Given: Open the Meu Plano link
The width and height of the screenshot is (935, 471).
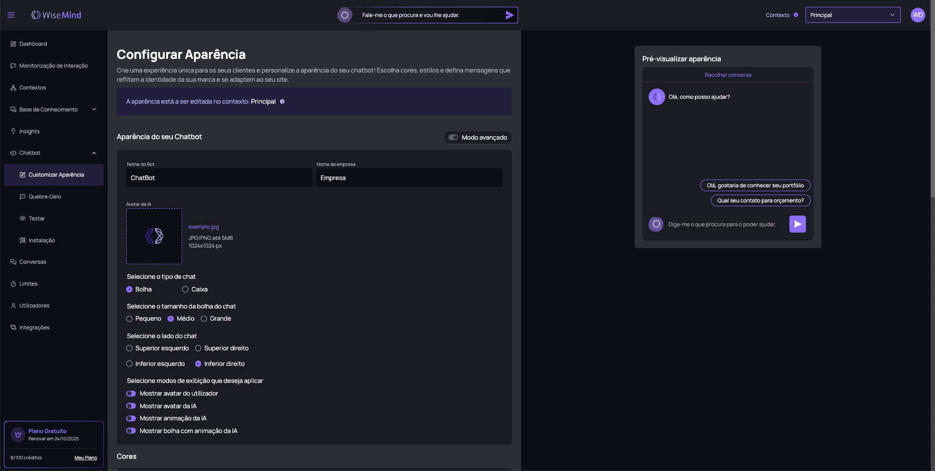Looking at the screenshot, I should click(x=86, y=458).
